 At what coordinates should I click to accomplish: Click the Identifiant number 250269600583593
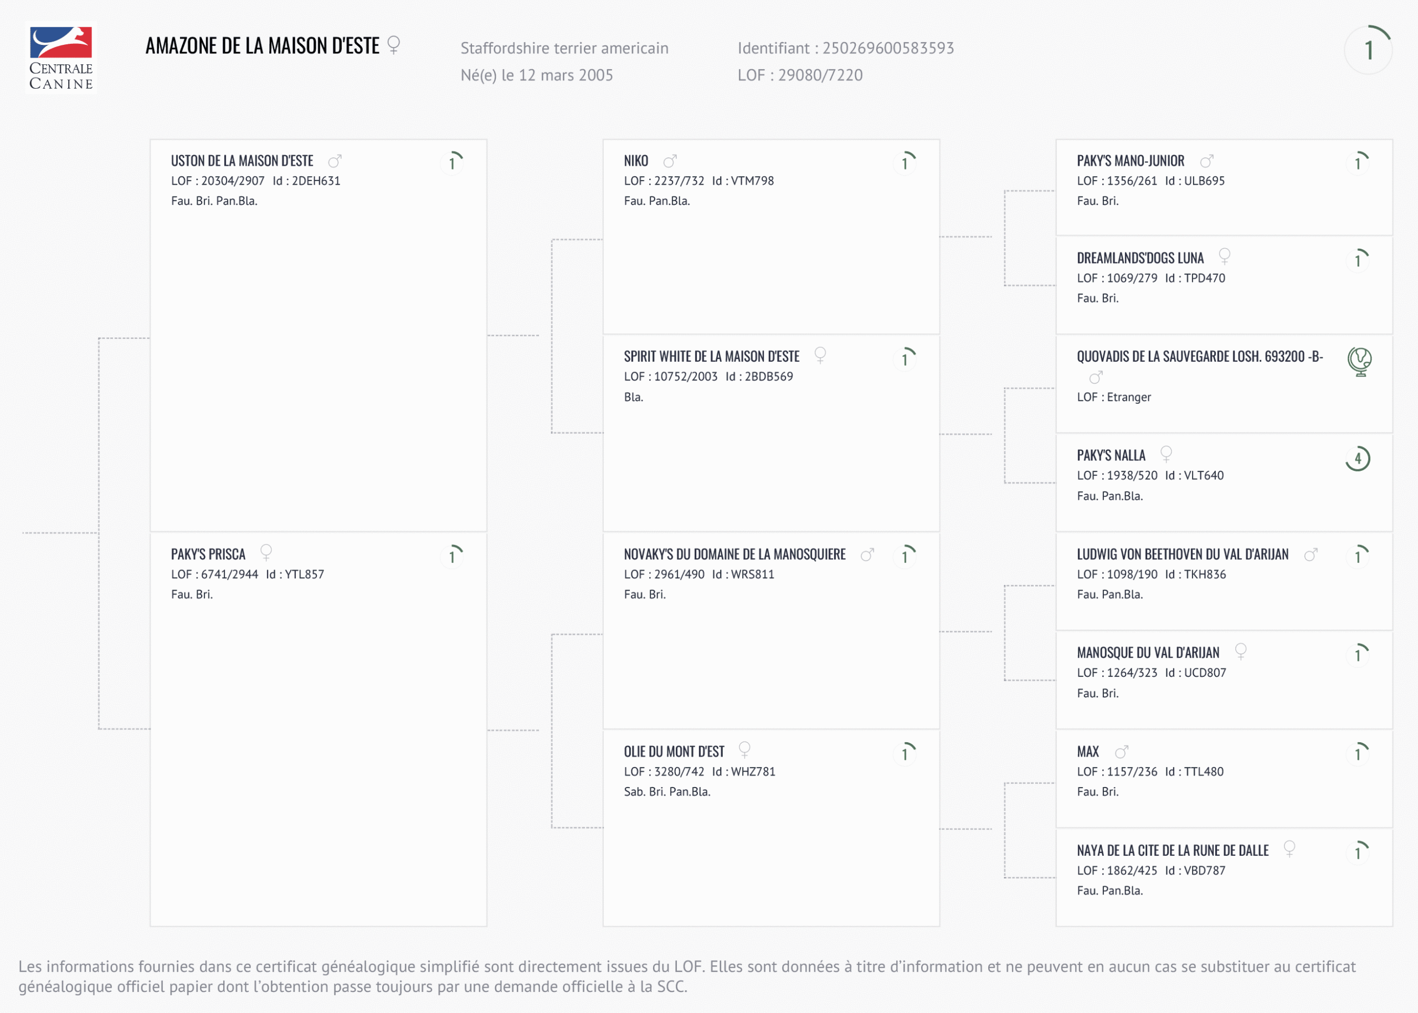[888, 48]
